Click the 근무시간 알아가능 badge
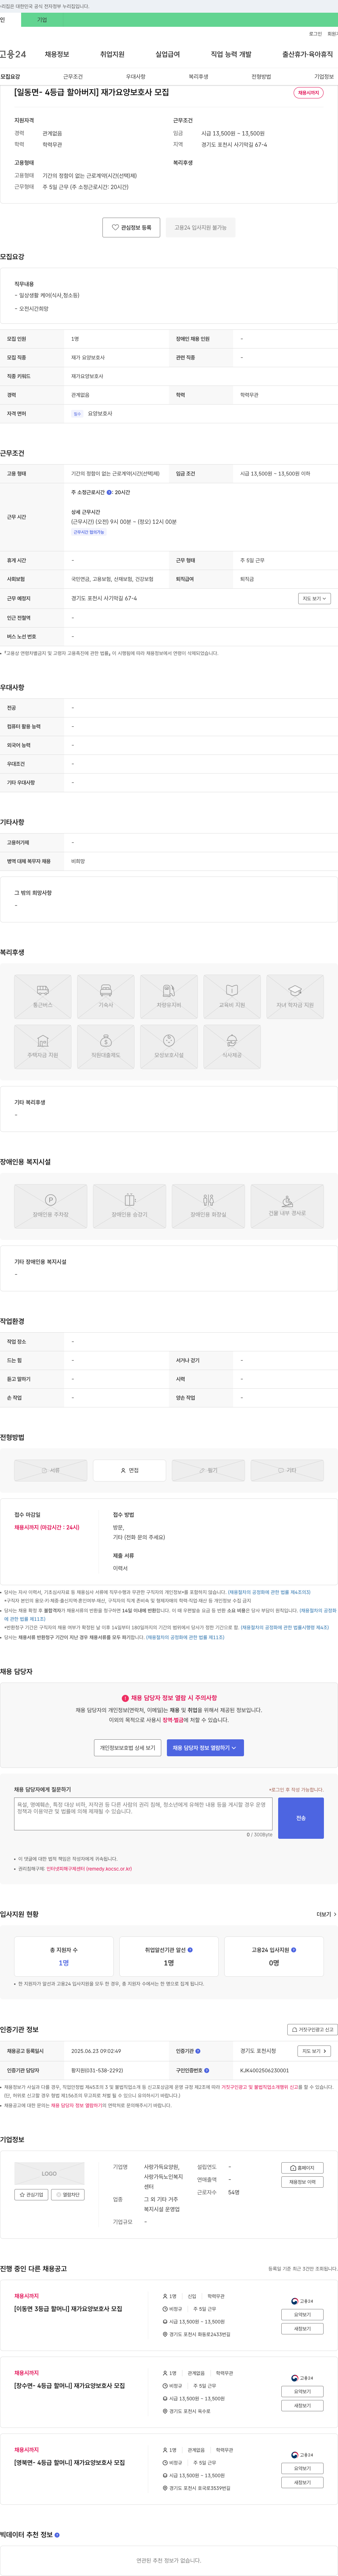 (x=89, y=532)
